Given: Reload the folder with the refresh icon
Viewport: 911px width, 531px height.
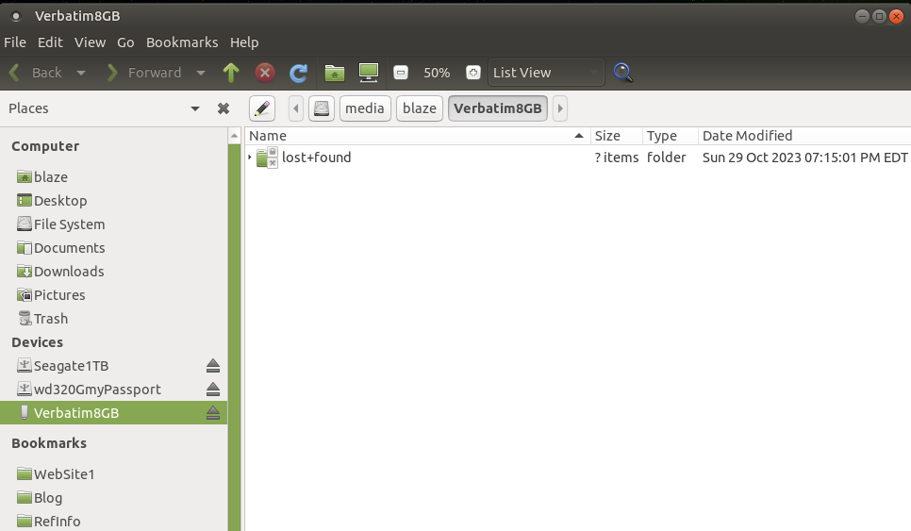Looking at the screenshot, I should point(299,73).
